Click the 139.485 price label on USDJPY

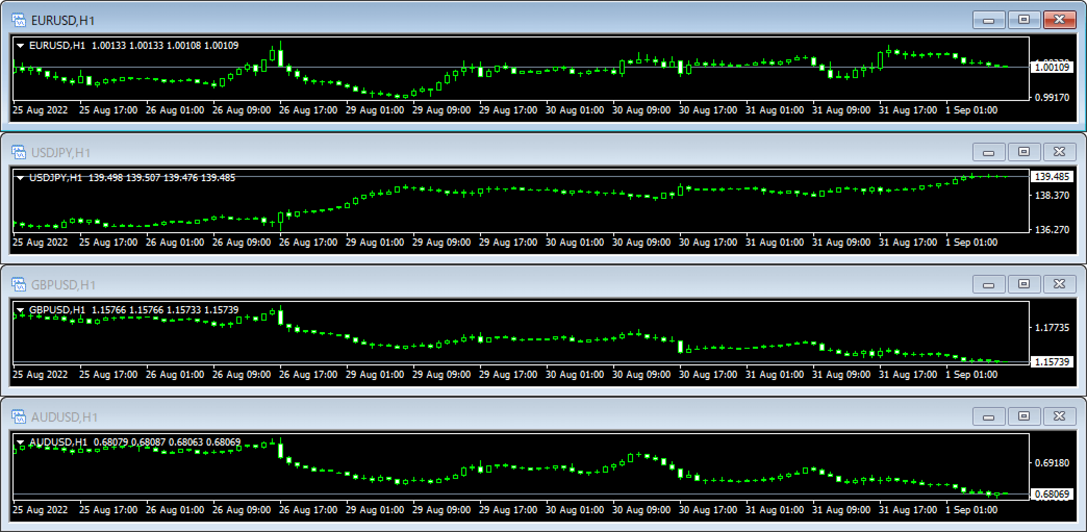pyautogui.click(x=1052, y=177)
